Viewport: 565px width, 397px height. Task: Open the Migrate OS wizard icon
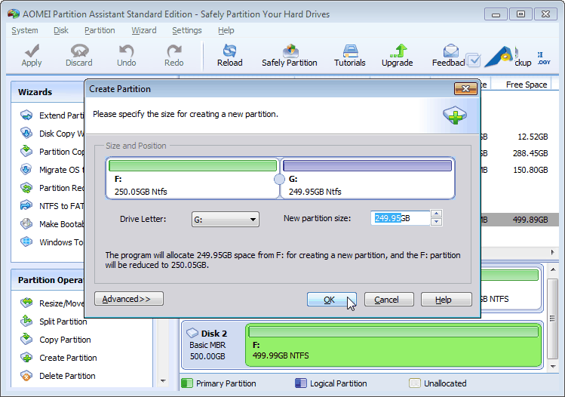26,170
